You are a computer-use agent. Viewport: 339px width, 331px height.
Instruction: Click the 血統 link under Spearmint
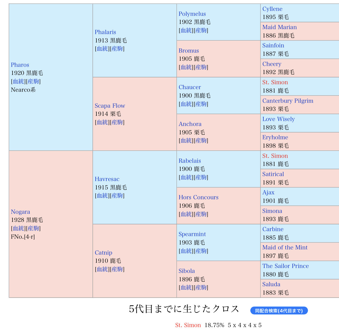pyautogui.click(x=186, y=251)
